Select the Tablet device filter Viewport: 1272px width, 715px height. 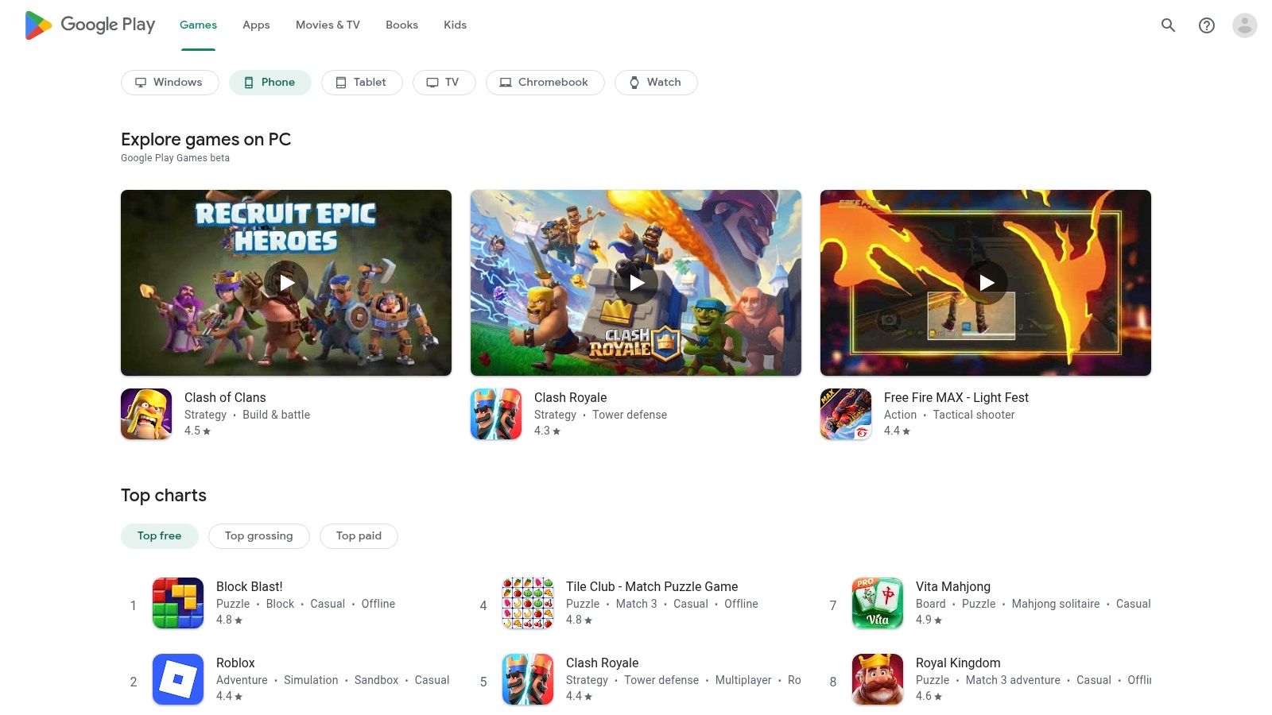(362, 83)
